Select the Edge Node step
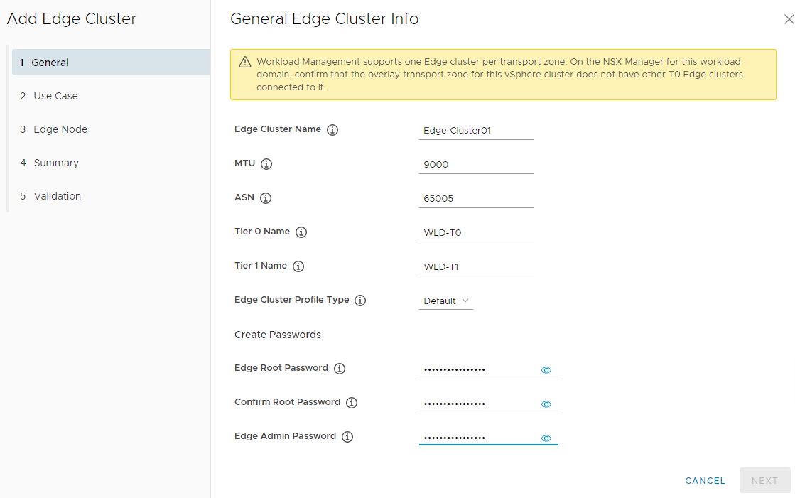The width and height of the screenshot is (795, 498). pos(60,129)
